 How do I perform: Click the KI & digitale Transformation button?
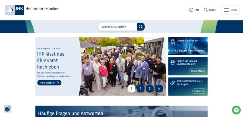(189, 51)
